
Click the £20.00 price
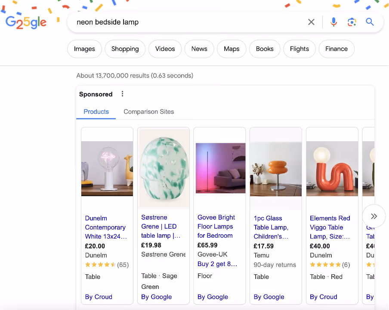[95, 246]
